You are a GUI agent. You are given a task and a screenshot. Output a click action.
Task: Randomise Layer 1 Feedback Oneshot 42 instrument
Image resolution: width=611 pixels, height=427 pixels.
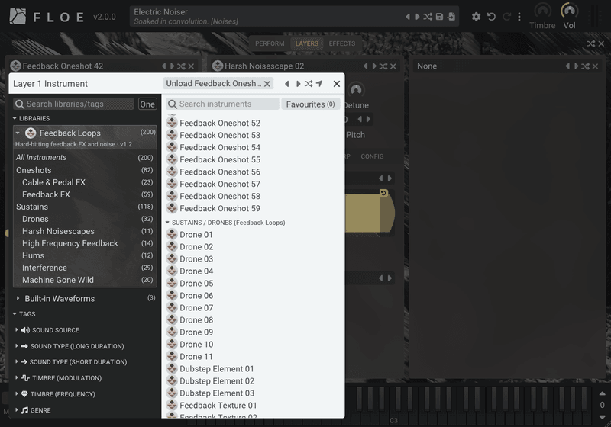pos(181,66)
